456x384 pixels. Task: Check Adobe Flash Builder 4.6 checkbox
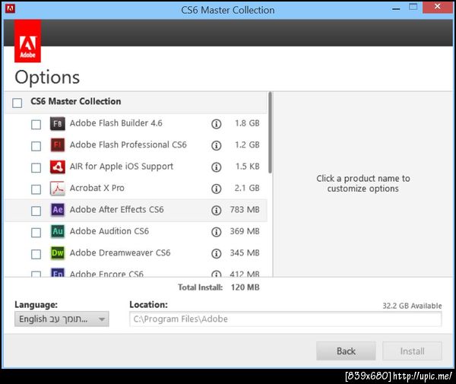click(36, 125)
